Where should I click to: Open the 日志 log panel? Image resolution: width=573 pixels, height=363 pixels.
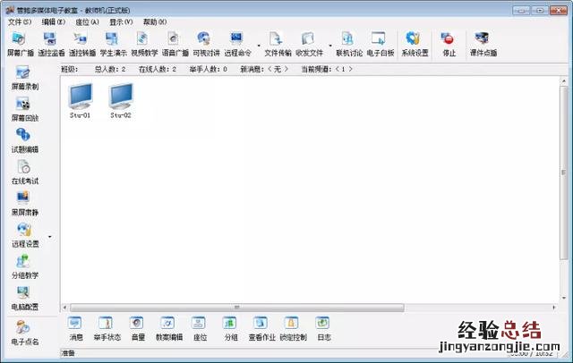pos(324,329)
